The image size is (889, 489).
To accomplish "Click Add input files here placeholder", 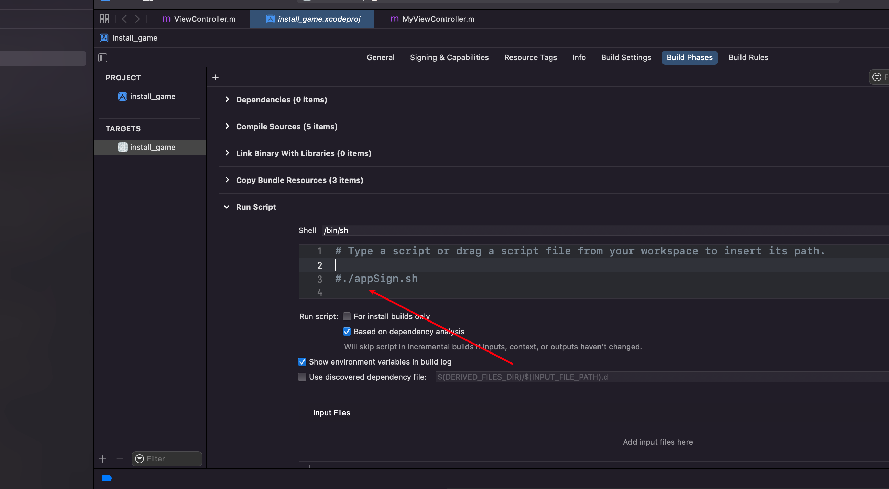I will point(658,442).
